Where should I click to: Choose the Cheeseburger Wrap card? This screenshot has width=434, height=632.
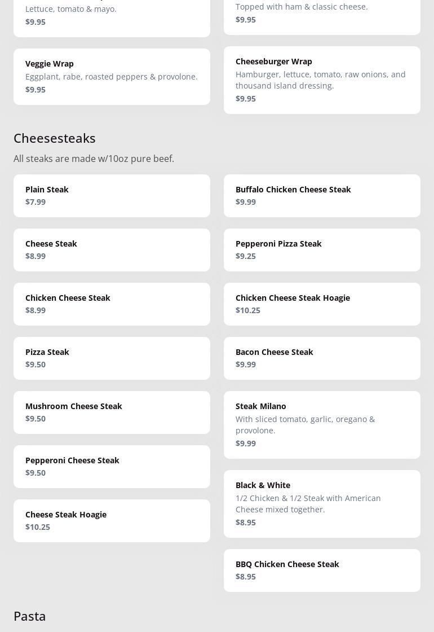tap(322, 80)
